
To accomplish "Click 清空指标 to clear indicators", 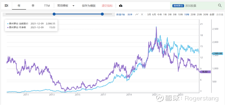I will pos(107,6).
